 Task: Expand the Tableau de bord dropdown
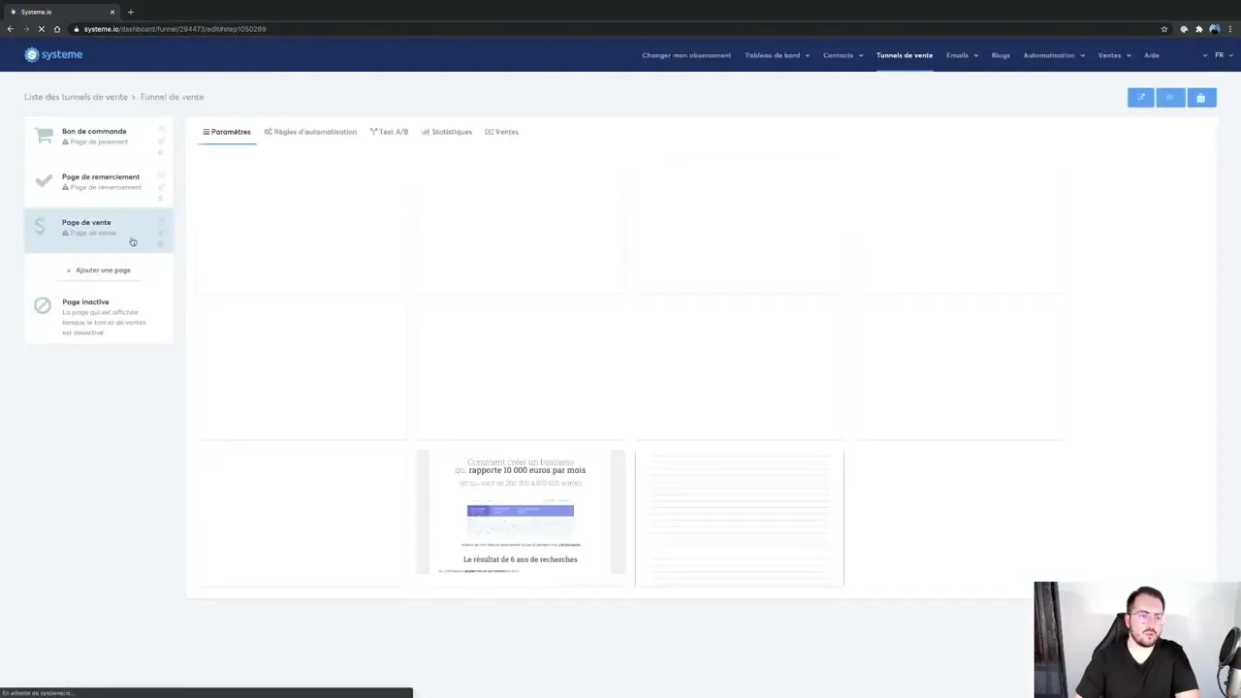[777, 55]
